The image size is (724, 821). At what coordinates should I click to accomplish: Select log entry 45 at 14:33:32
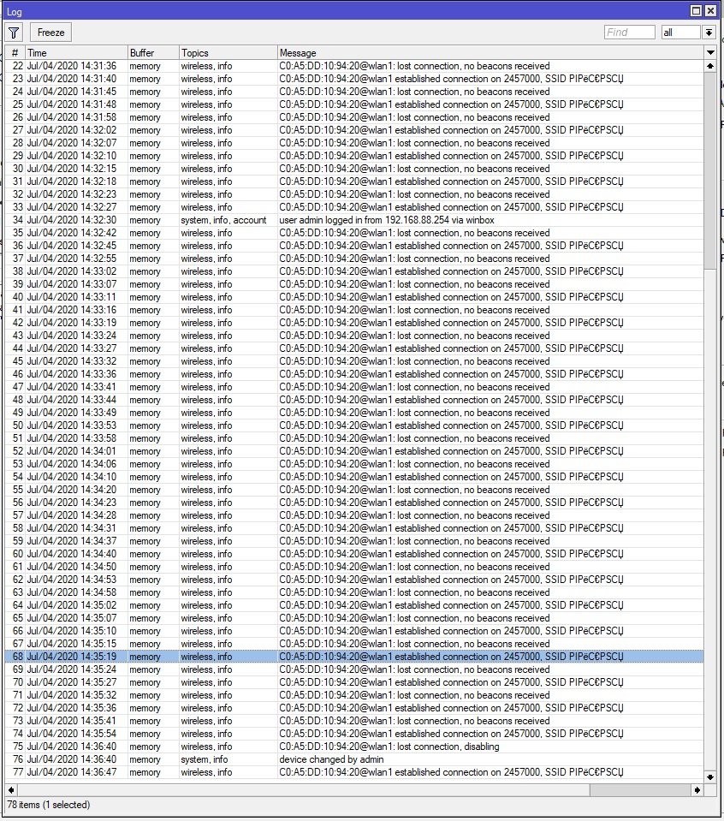tap(354, 361)
